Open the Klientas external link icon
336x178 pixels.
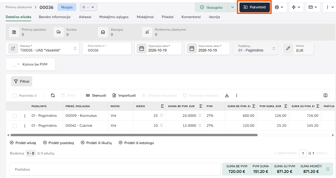point(13,48)
